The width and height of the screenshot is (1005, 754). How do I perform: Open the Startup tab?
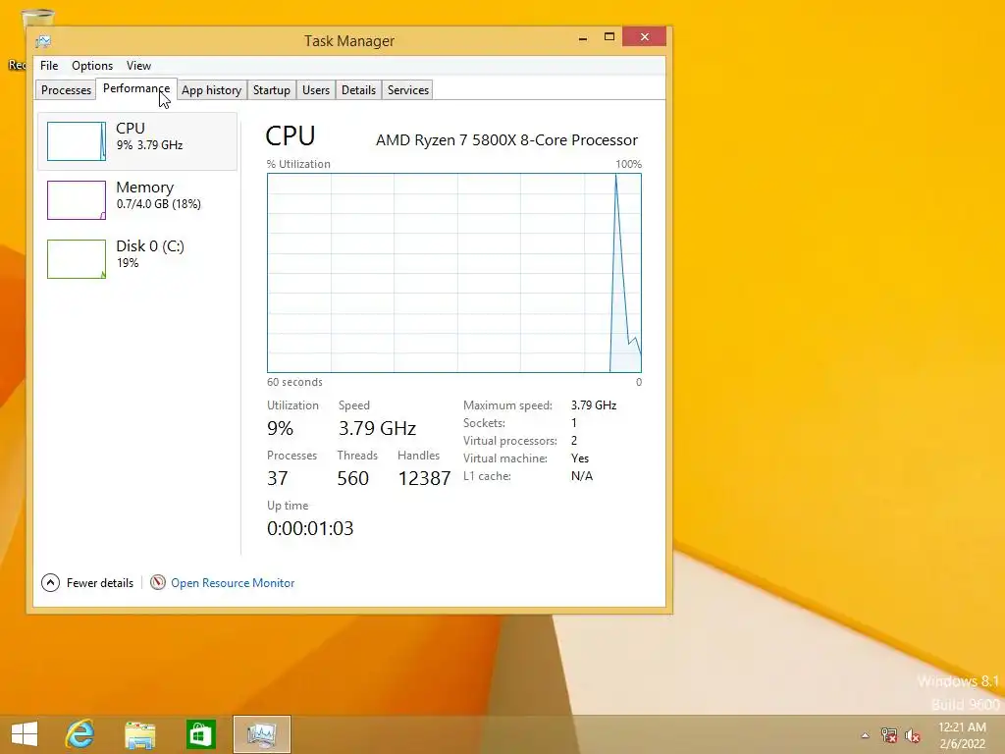click(x=271, y=89)
